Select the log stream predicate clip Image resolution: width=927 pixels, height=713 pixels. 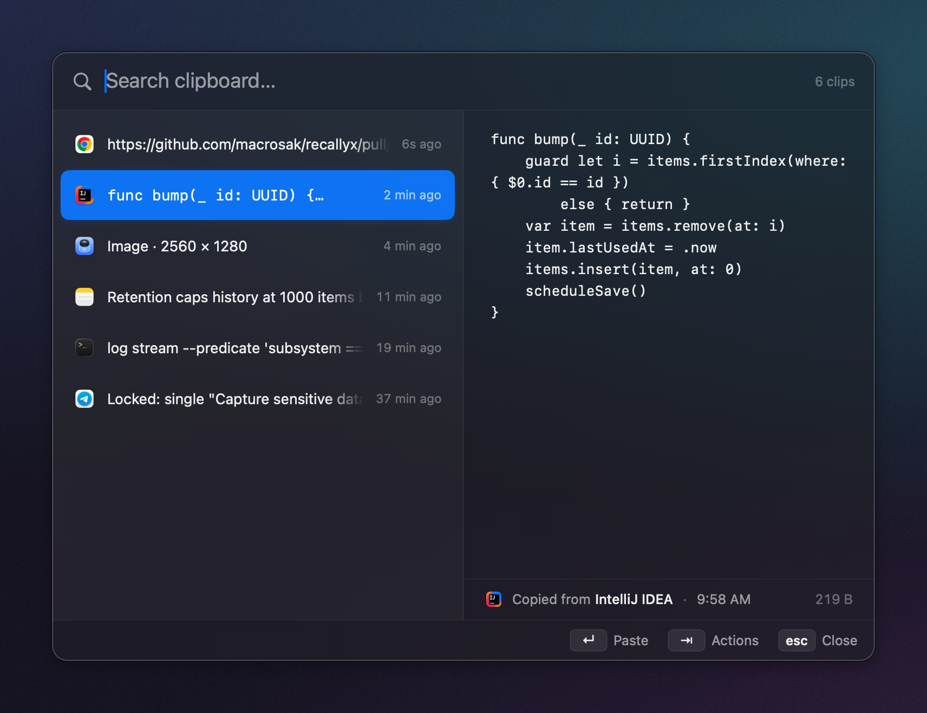258,348
